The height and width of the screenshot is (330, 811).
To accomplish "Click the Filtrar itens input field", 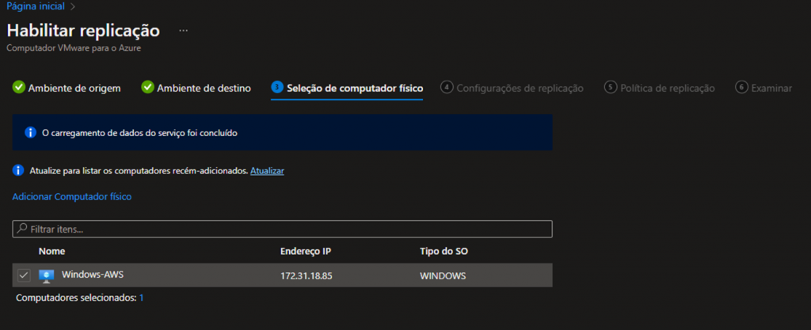I will click(x=285, y=229).
